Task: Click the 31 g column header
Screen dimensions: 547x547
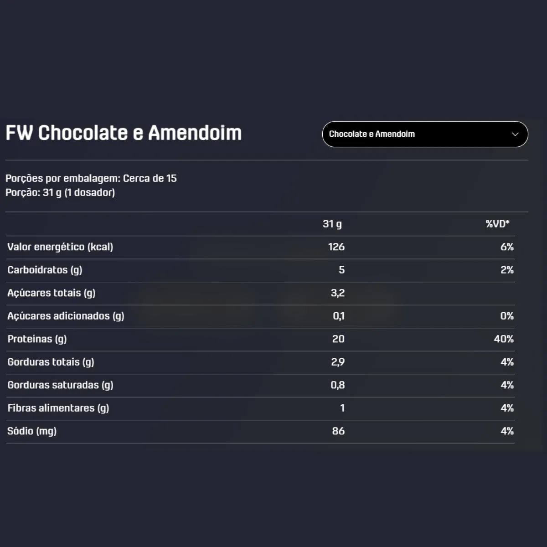Action: tap(332, 224)
